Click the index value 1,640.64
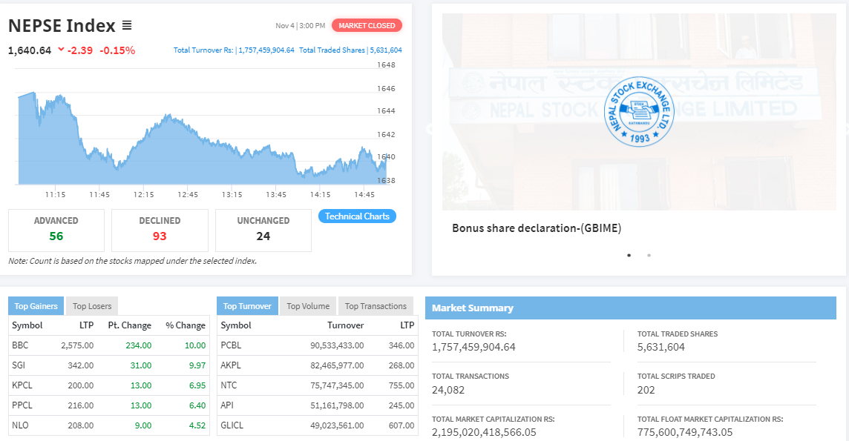The image size is (849, 441). [x=30, y=50]
